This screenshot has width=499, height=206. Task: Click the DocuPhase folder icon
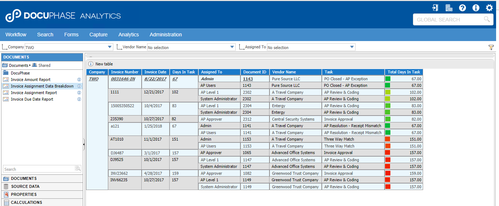pyautogui.click(x=6, y=73)
